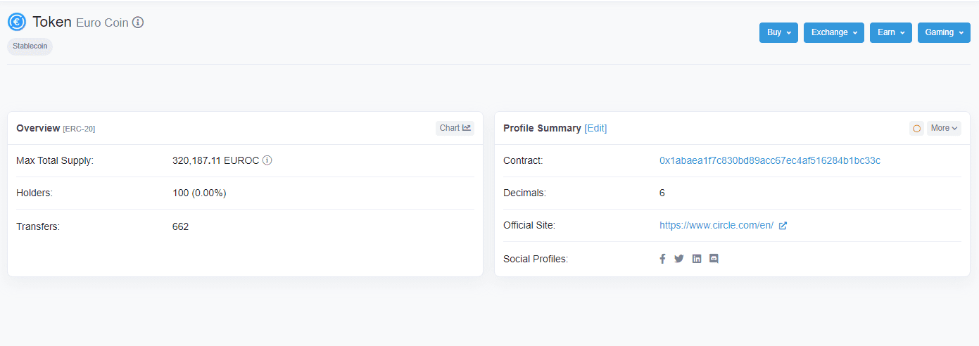Open the Facebook social profile
Screen dimensions: 979x346
coord(662,259)
